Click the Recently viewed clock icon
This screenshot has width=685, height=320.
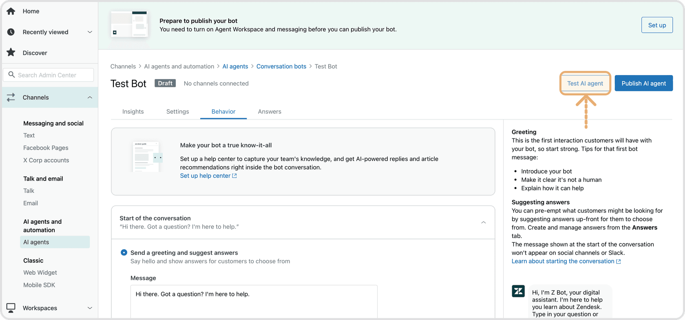pyautogui.click(x=11, y=32)
